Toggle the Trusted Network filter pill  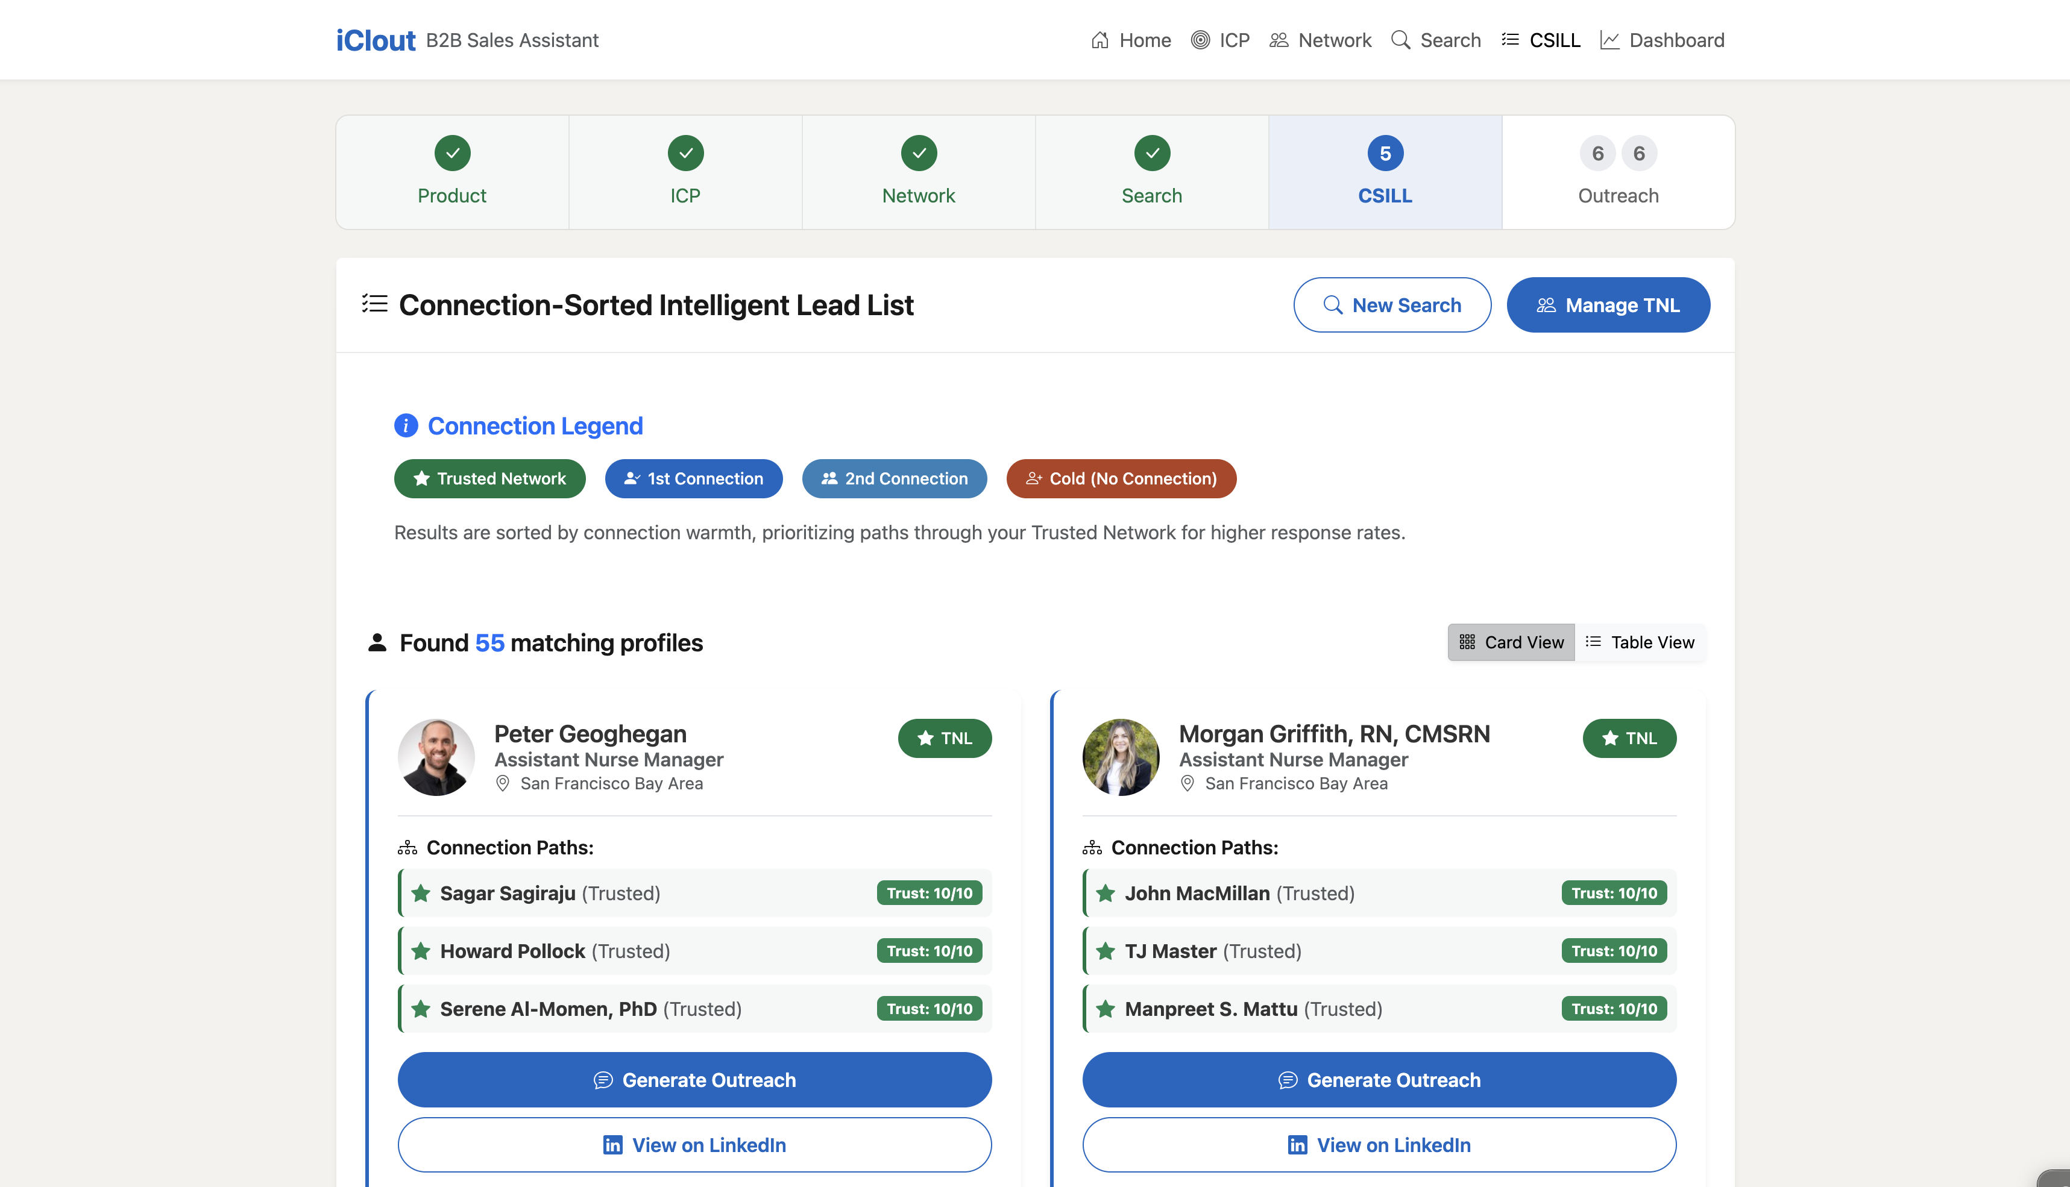click(x=489, y=478)
